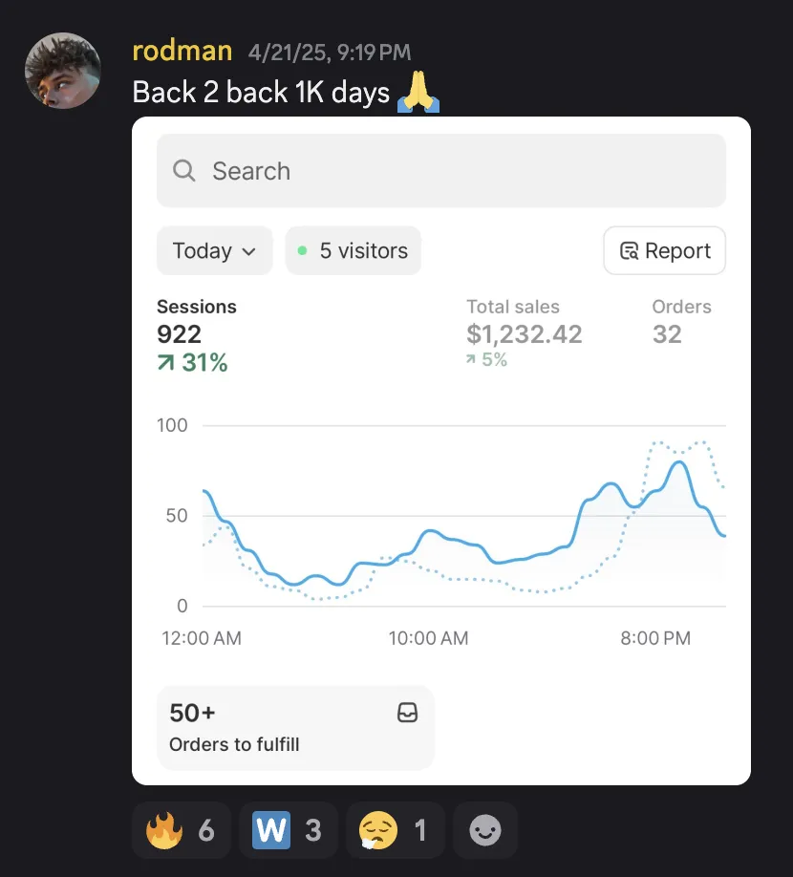Click the Report document icon
This screenshot has width=793, height=877.
629,251
